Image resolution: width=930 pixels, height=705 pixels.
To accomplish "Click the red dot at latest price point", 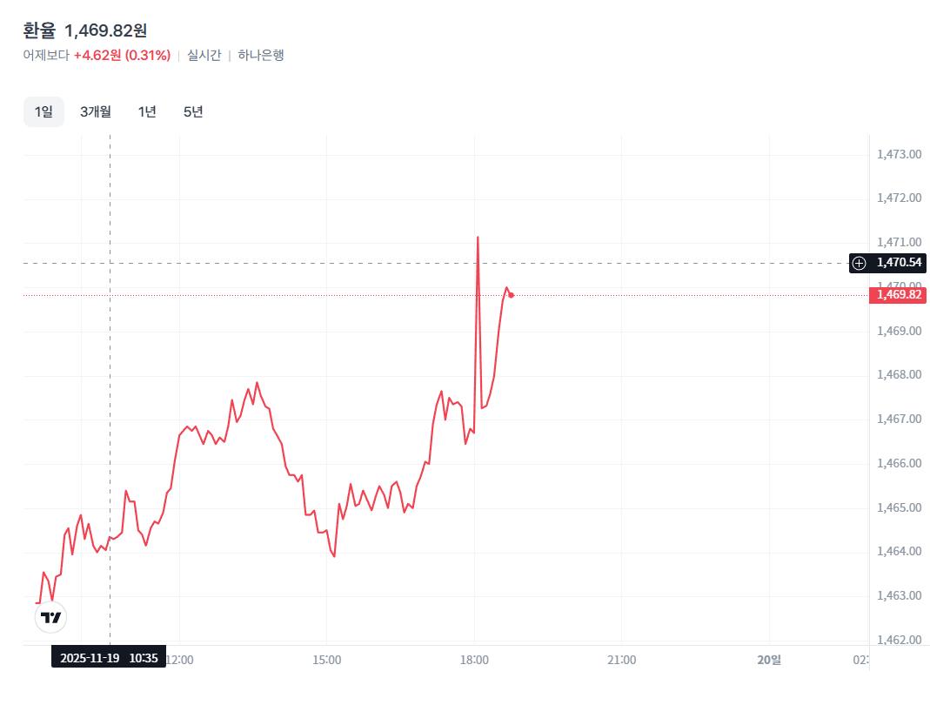I will coord(511,295).
